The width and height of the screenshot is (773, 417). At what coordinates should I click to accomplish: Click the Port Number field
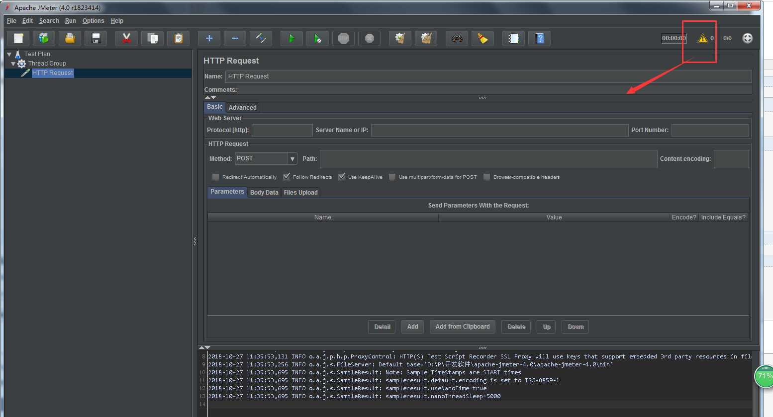[710, 130]
